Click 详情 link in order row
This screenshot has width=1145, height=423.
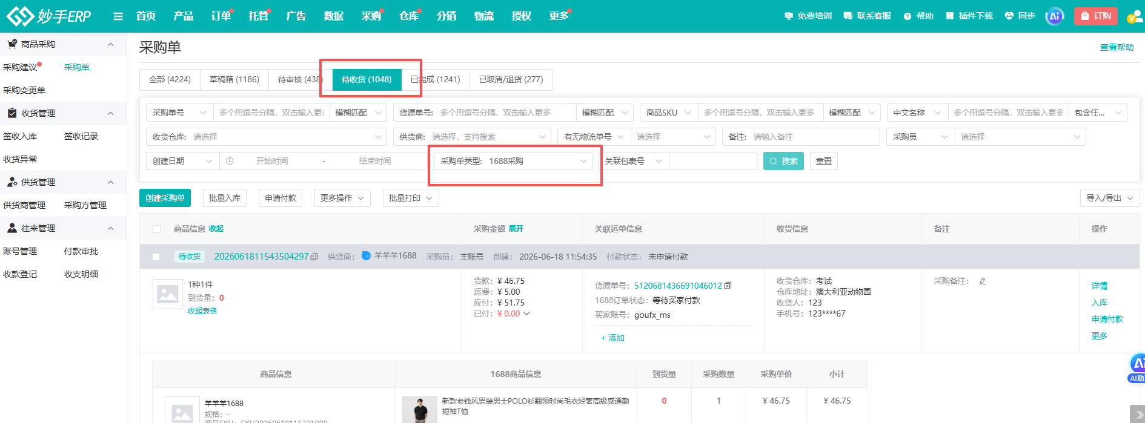point(1100,286)
